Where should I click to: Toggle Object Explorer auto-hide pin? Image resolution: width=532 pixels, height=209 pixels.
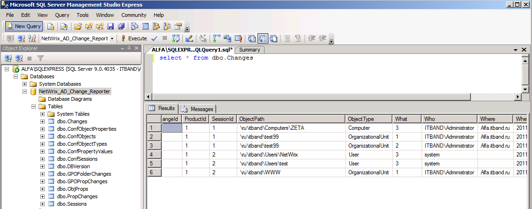(x=129, y=48)
